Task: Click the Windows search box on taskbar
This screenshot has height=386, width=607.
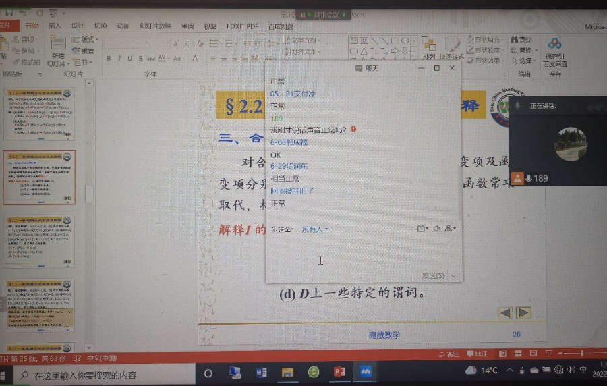Action: click(x=105, y=375)
